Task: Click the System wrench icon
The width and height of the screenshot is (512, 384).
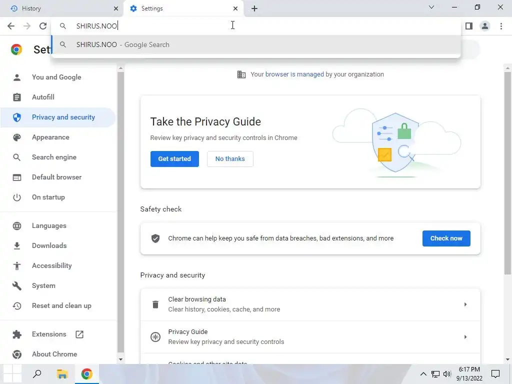Action: (17, 285)
